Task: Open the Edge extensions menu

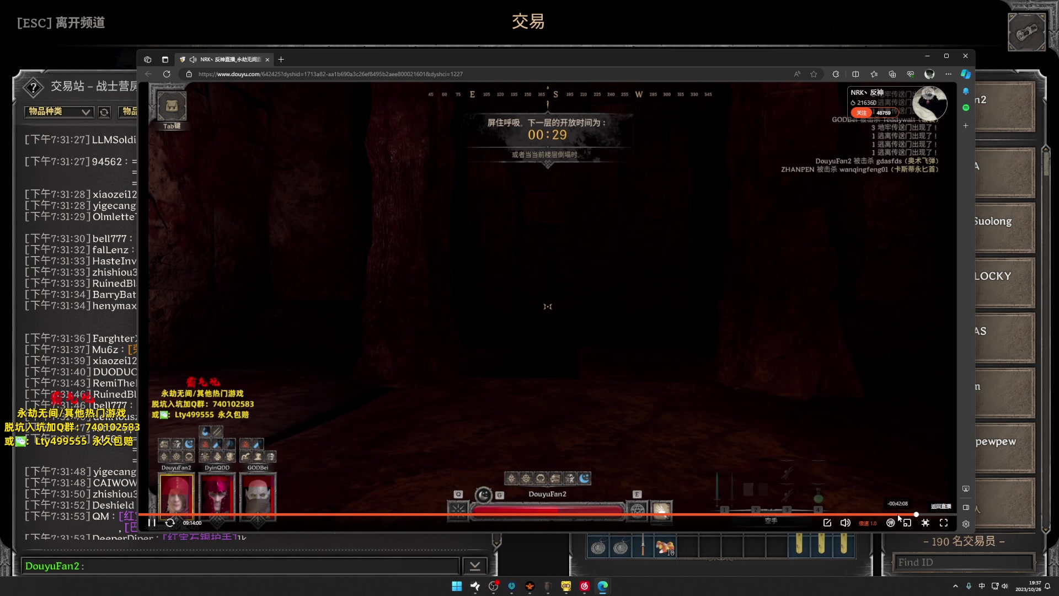Action: (x=836, y=74)
